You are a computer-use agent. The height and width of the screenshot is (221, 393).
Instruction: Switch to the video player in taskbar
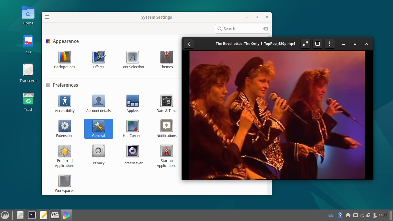[x=66, y=215]
